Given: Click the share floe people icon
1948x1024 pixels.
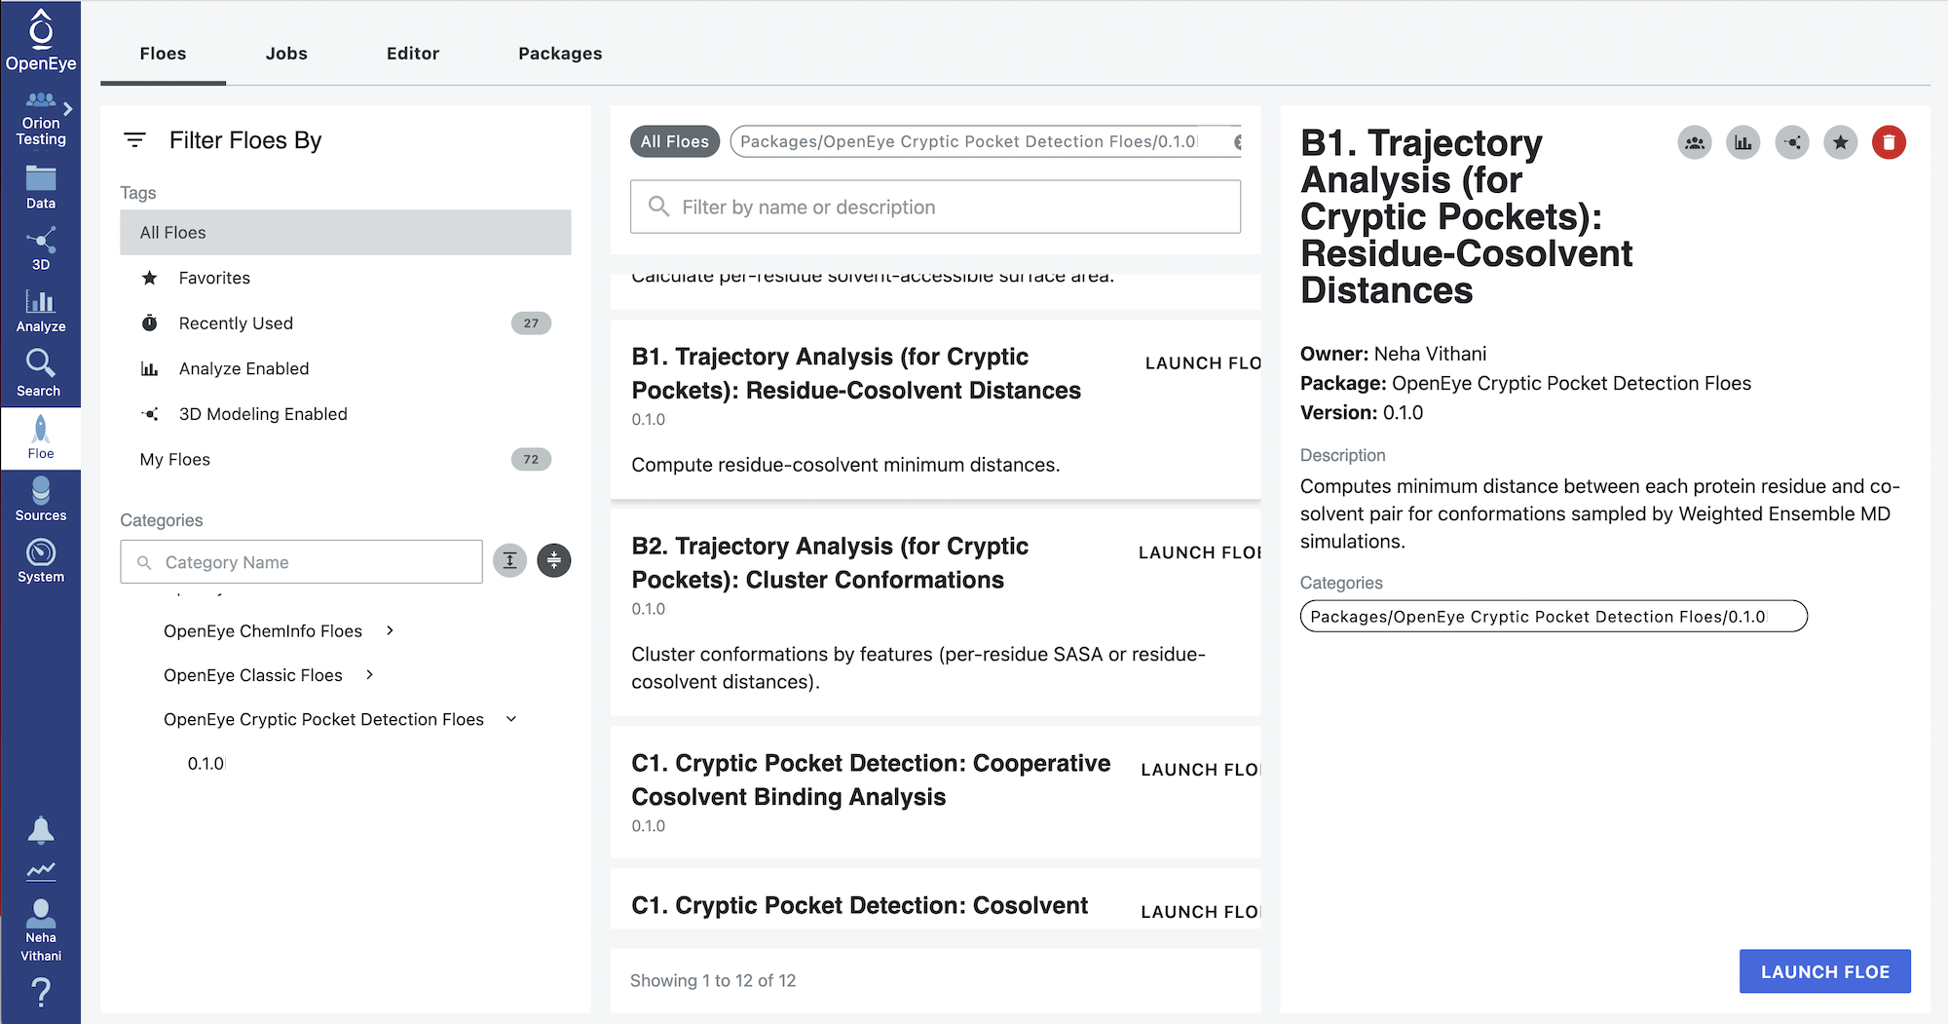Looking at the screenshot, I should [1694, 142].
